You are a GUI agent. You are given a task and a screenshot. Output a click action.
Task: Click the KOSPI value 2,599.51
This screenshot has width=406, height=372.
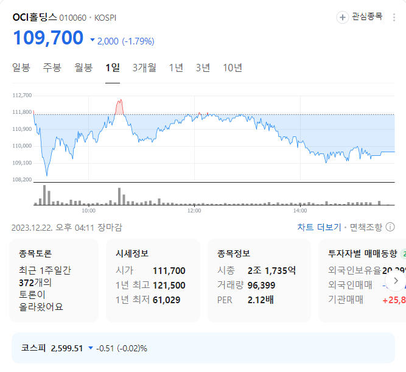click(x=67, y=348)
